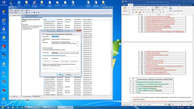Switch to the Вставка tab in Word ribbon

[x=136, y=5]
